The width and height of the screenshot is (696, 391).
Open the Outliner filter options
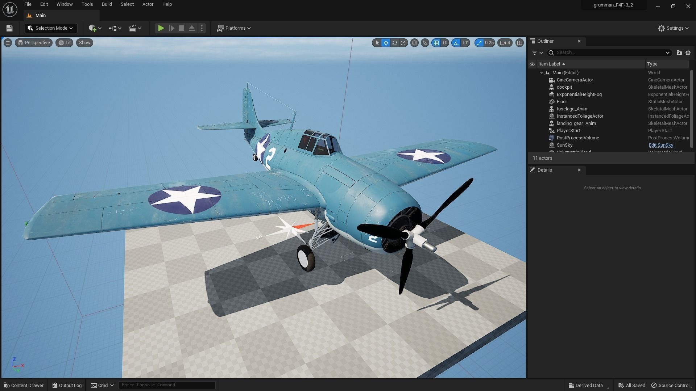pyautogui.click(x=537, y=53)
